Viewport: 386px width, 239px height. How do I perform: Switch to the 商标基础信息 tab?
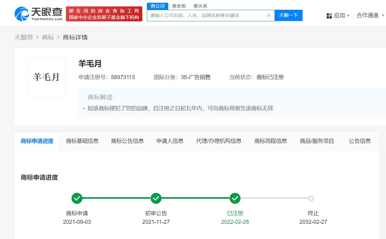[x=82, y=141]
